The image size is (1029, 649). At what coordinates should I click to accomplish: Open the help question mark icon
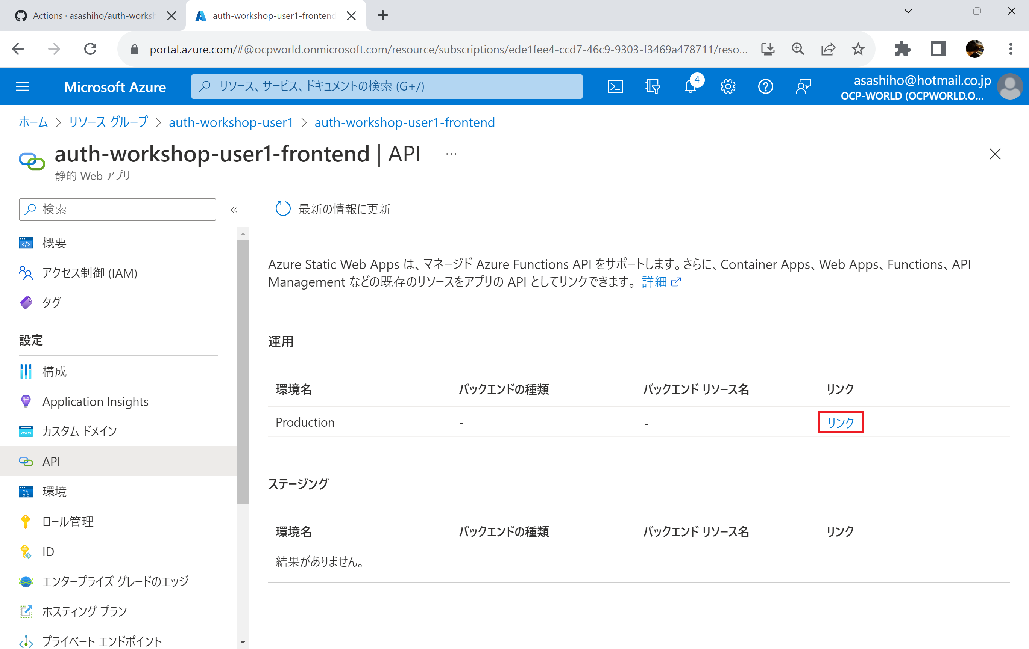(765, 86)
